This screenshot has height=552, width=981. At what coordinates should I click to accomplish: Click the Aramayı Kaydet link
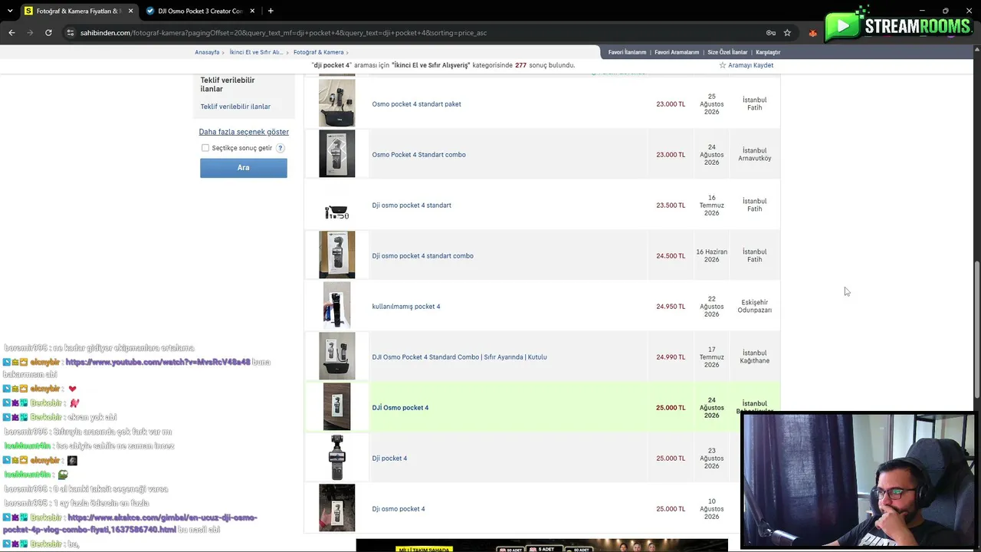coord(750,65)
